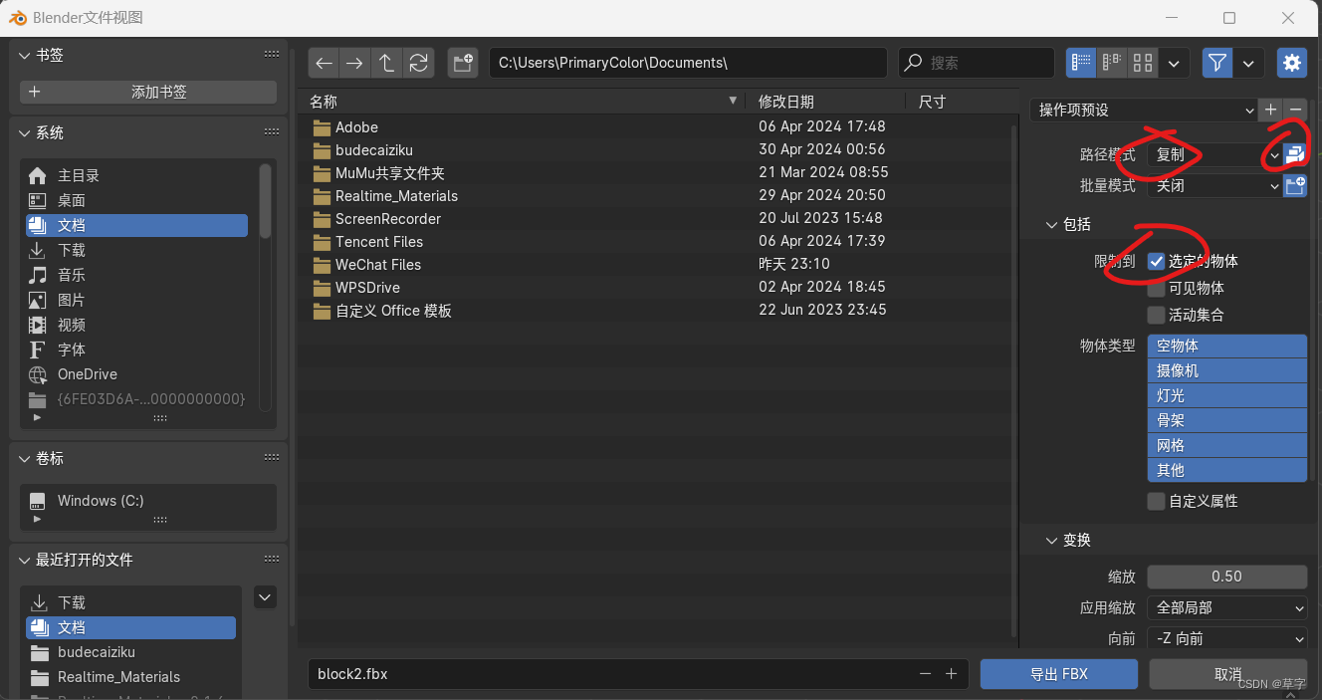The image size is (1322, 700).
Task: Go forward to next folder arrow
Action: [x=354, y=63]
